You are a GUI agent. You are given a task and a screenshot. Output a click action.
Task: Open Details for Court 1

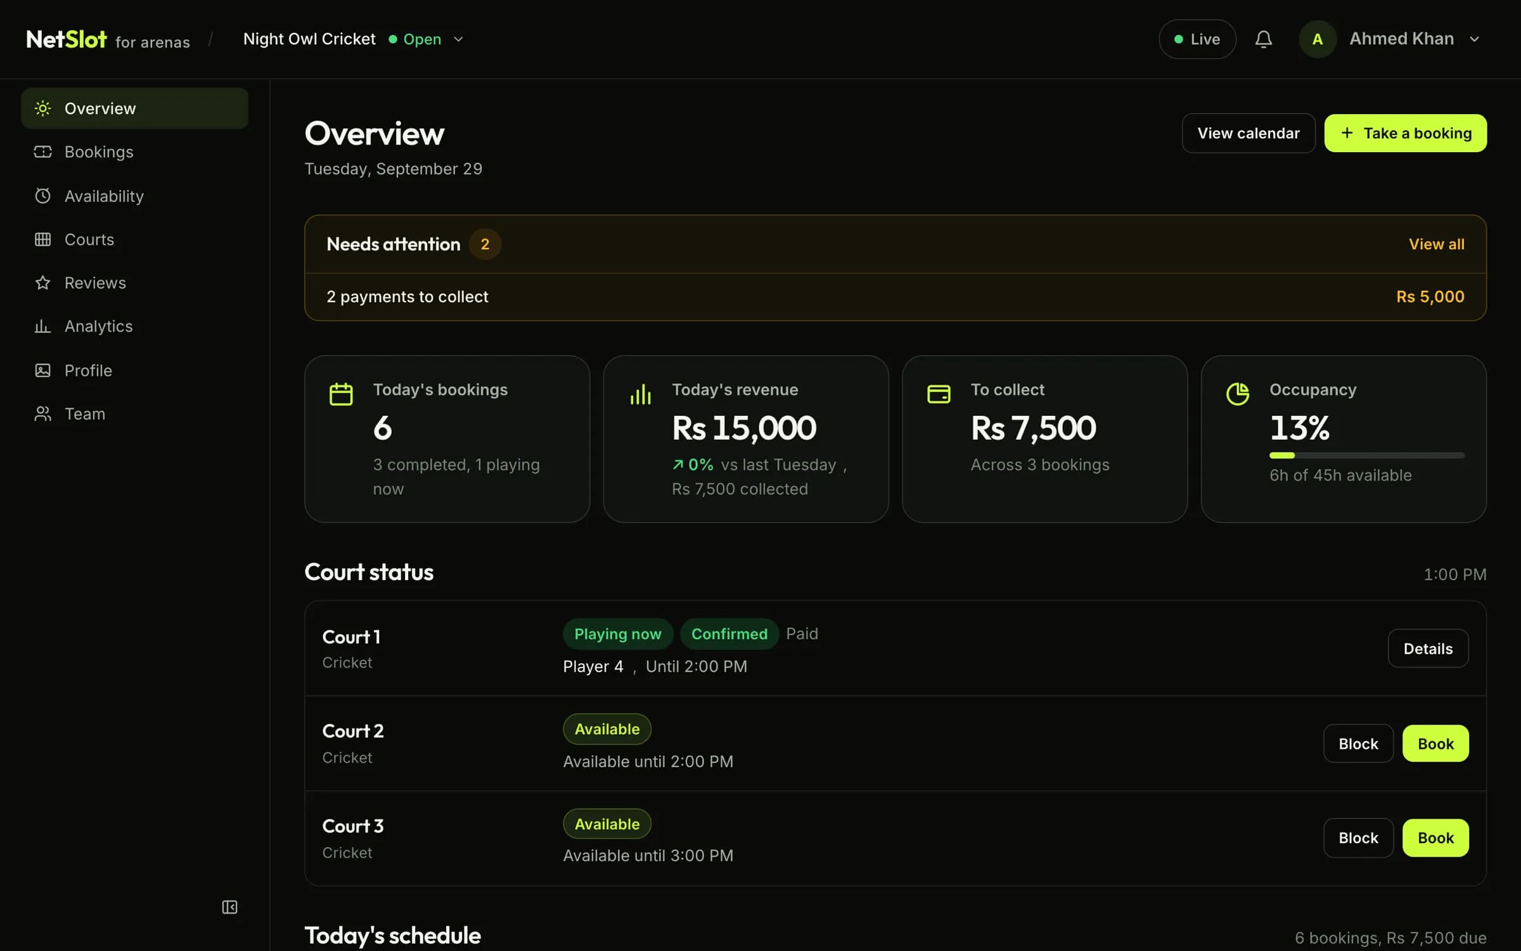(1428, 649)
